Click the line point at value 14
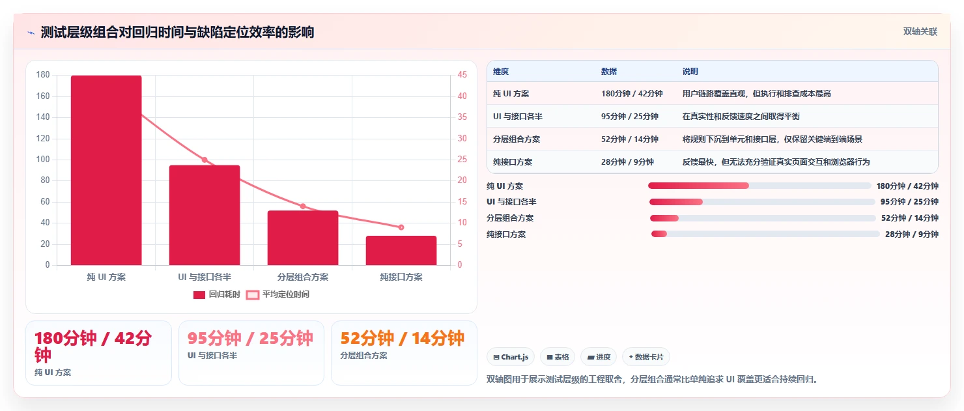Viewport: 964px width, 411px height. (x=303, y=206)
